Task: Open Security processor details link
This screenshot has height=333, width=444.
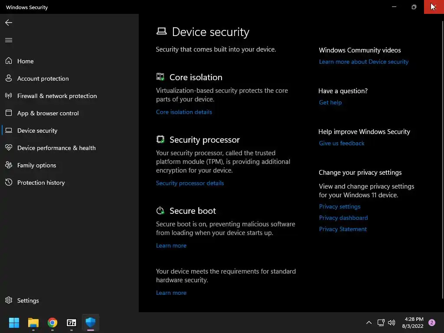Action: [x=190, y=183]
